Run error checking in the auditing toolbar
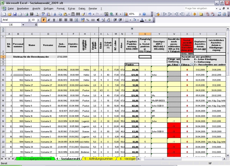Image resolution: width=230 pixels, height=166 pixels. coord(158,14)
